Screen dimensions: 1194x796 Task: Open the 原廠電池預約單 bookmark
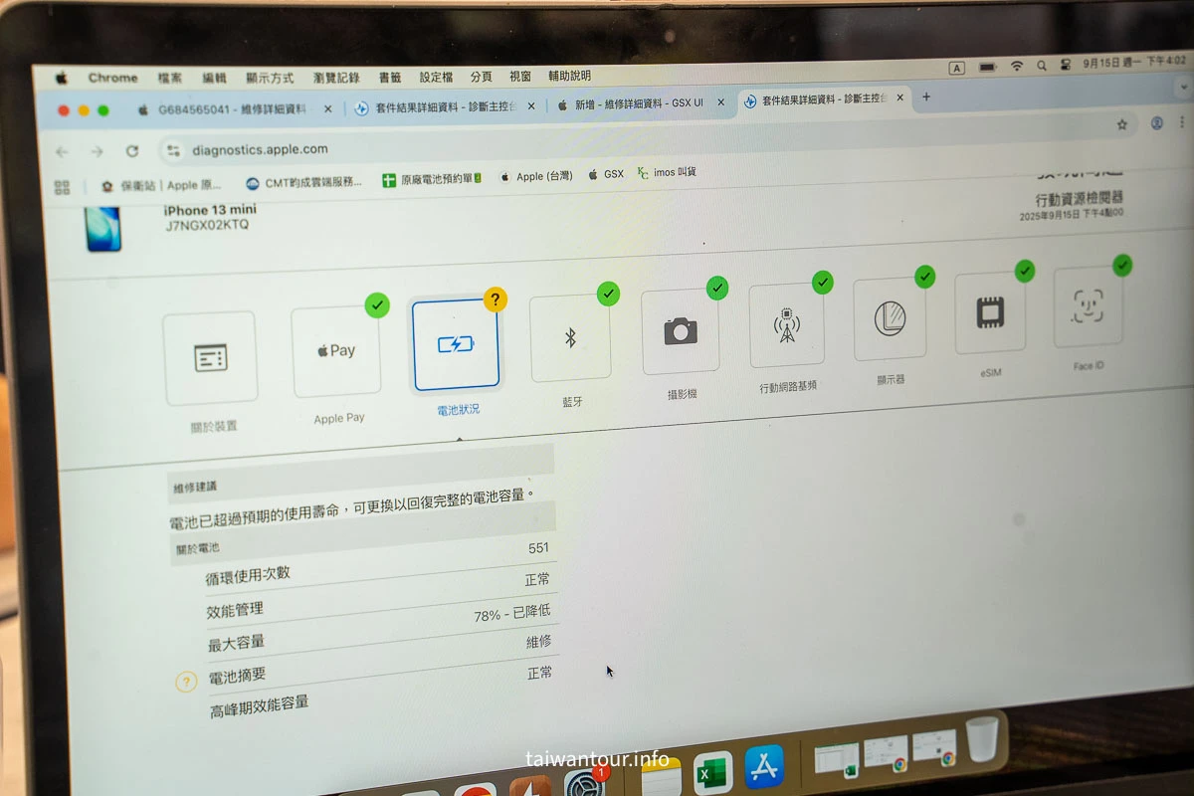pyautogui.click(x=433, y=179)
